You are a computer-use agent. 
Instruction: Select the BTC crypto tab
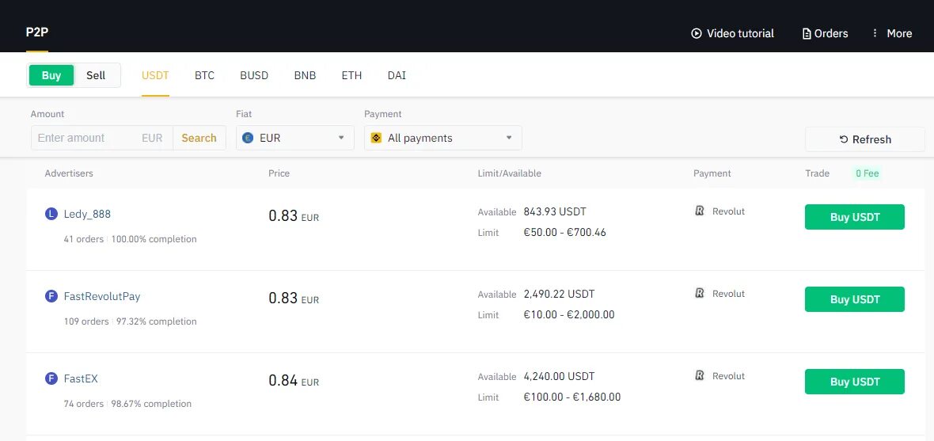[204, 76]
